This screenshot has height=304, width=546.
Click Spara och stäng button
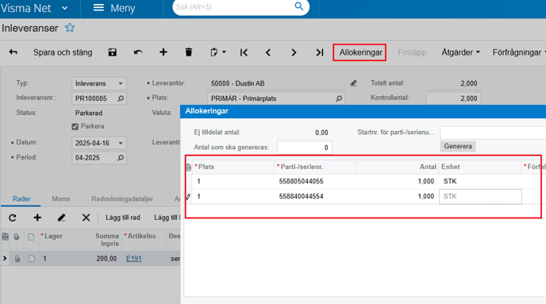[63, 52]
